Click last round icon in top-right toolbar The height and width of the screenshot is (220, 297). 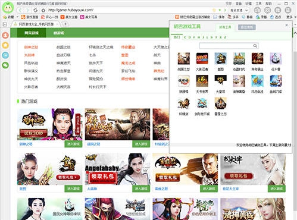(288, 10)
